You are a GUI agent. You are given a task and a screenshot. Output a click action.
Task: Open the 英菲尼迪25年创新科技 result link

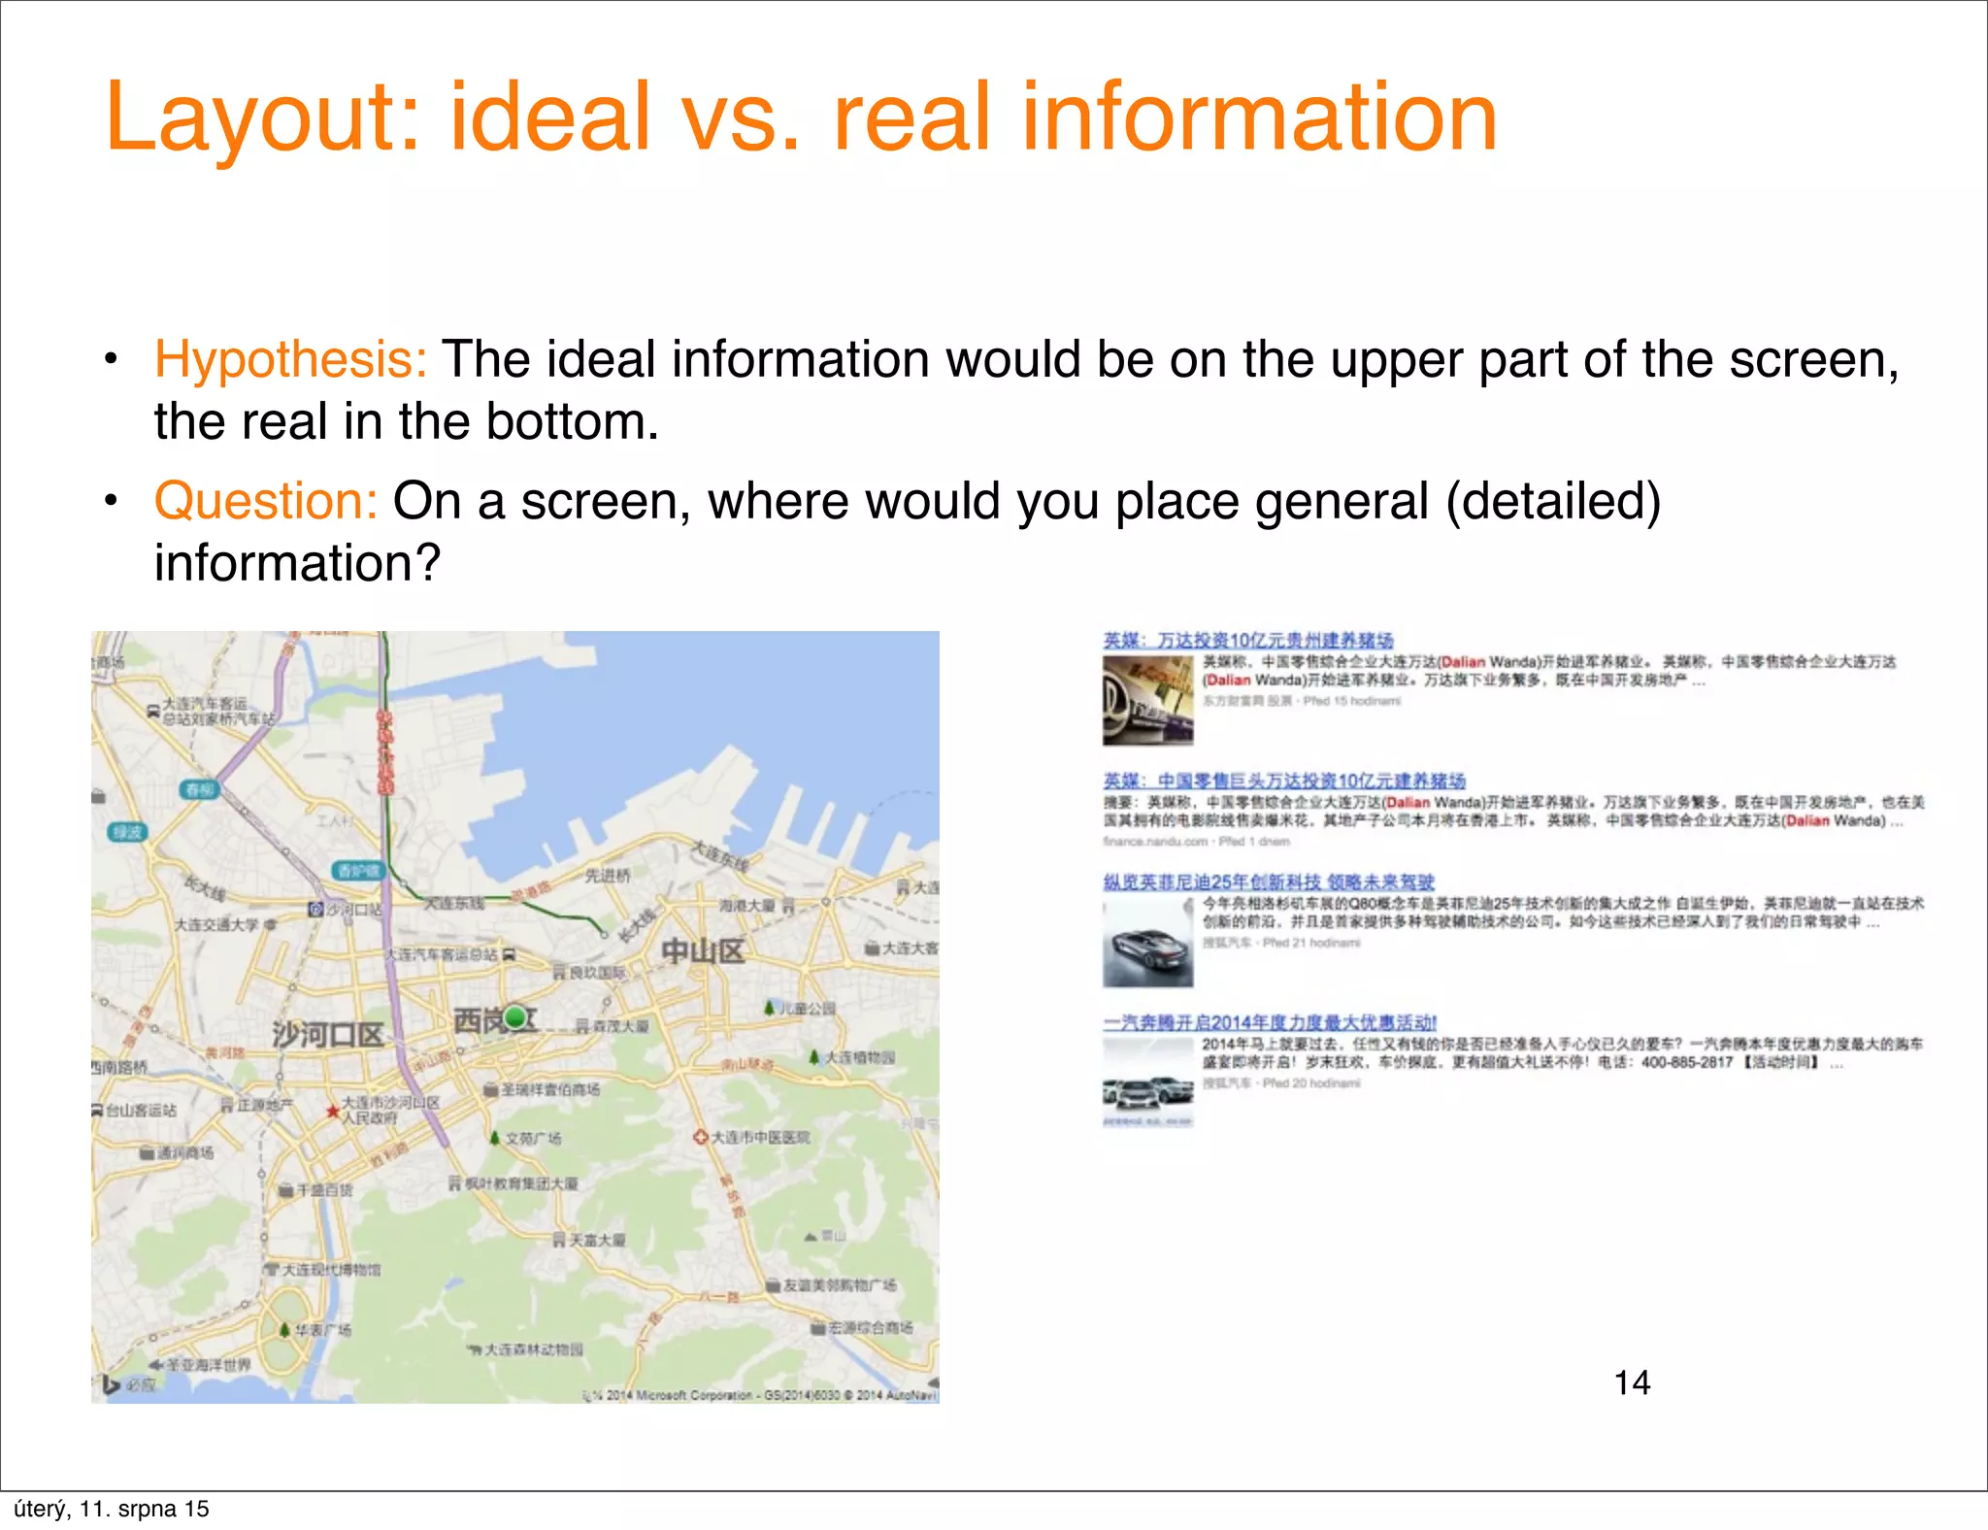tap(1268, 881)
